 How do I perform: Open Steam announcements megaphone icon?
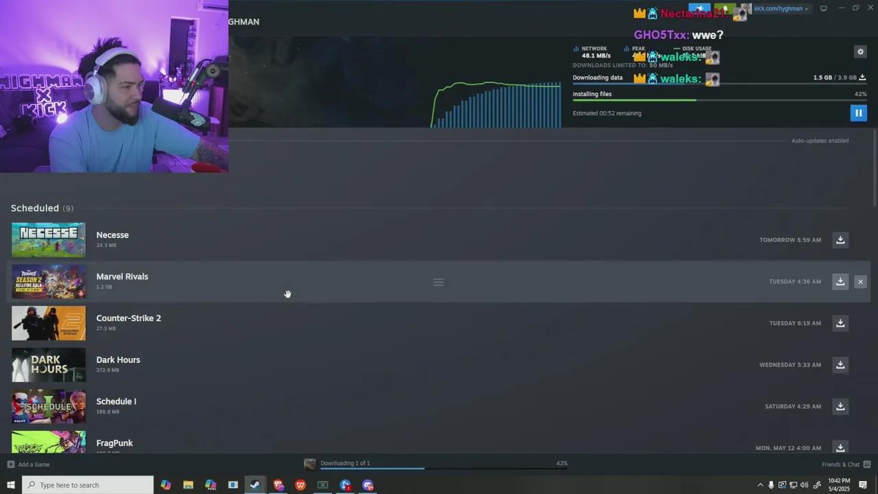pyautogui.click(x=700, y=8)
